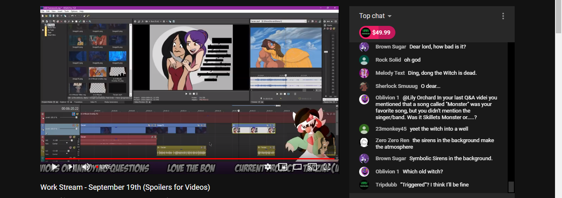The height and width of the screenshot is (198, 562).
Task: Open the chat more options menu
Action: [503, 16]
